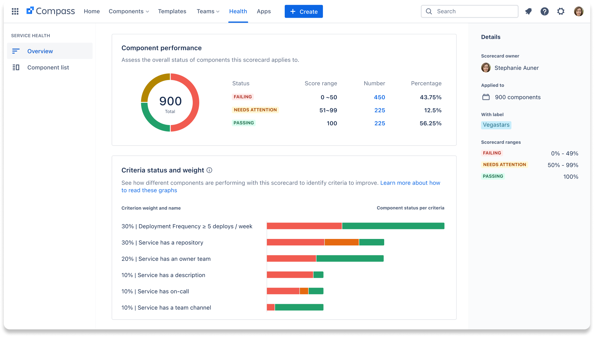Image resolution: width=594 pixels, height=337 pixels.
Task: Click Stephanie Auner's owner avatar
Action: tap(486, 68)
